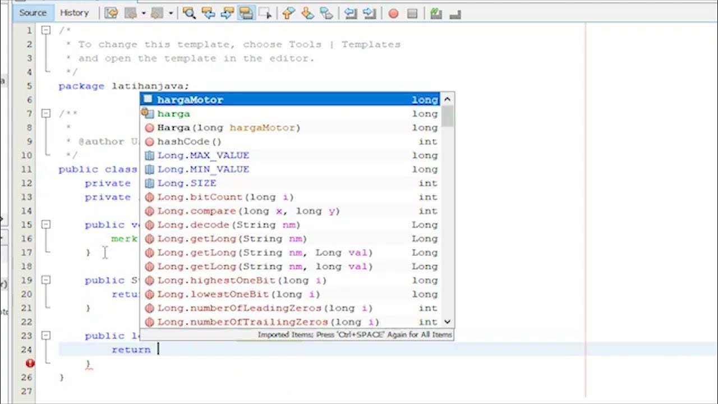This screenshot has width=718, height=404.
Task: Jump to Previous Bookmark icon
Action: click(x=288, y=13)
